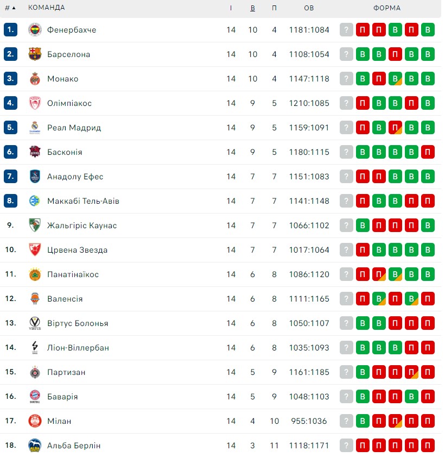Viewport: 445px width, 457px height.
Task: Click the Реал Мадрид crest icon
Action: pos(35,128)
